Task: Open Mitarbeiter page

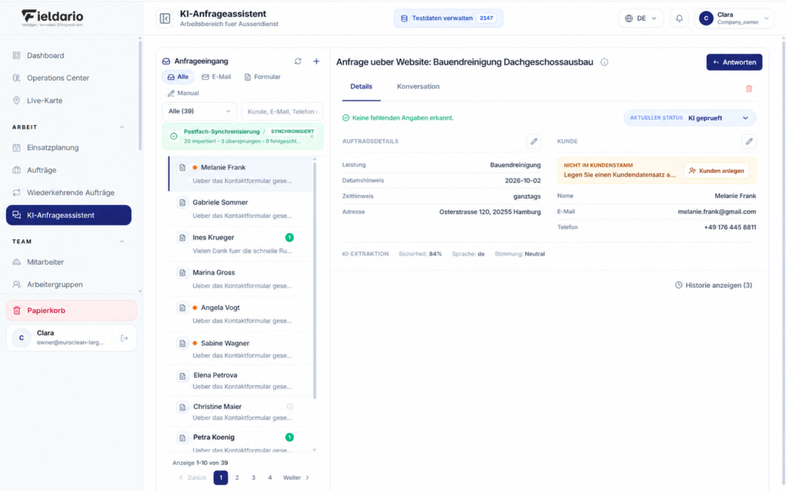Action: click(x=68, y=262)
